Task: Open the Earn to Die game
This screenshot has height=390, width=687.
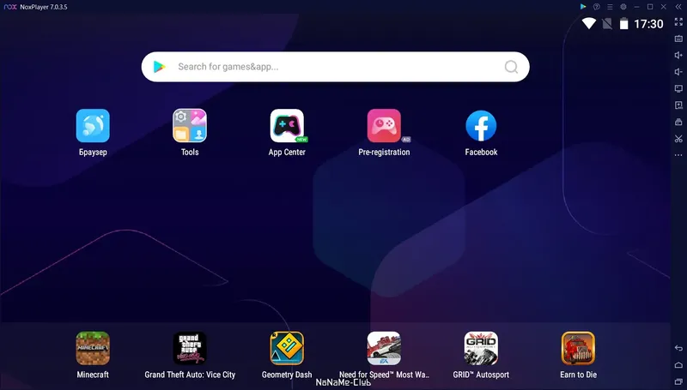Action: (x=578, y=349)
